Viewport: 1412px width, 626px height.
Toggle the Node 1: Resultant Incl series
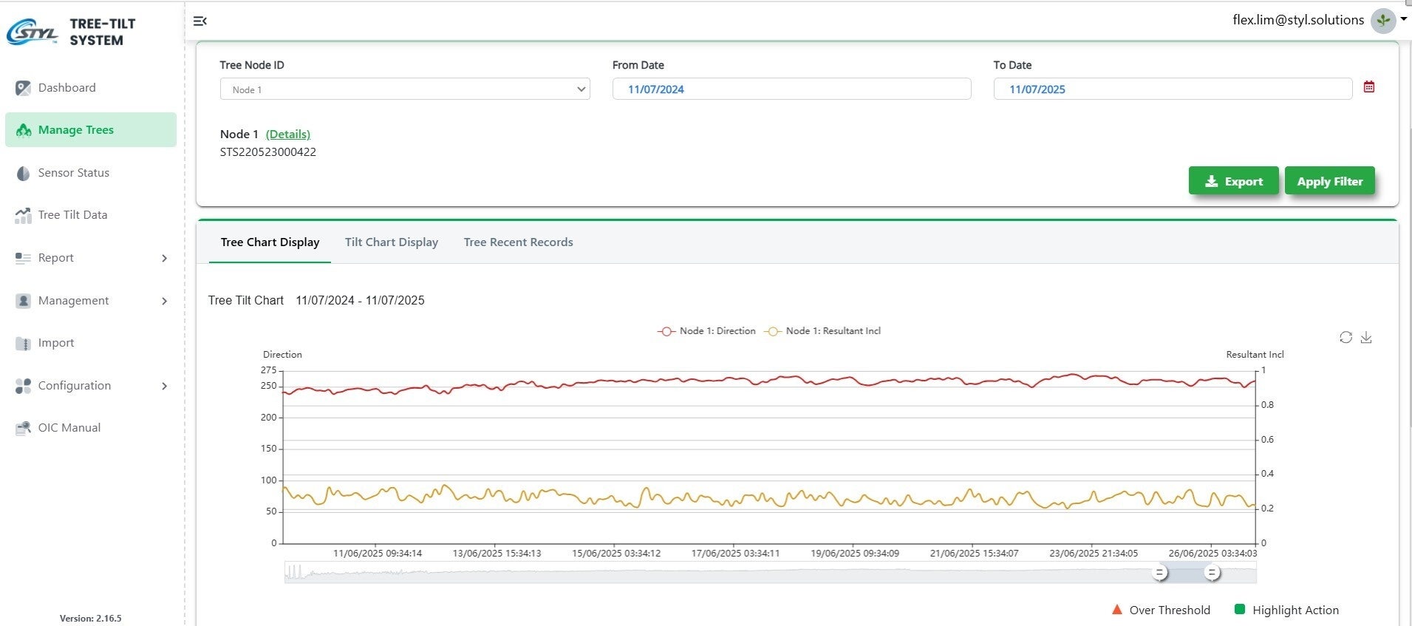tap(823, 331)
